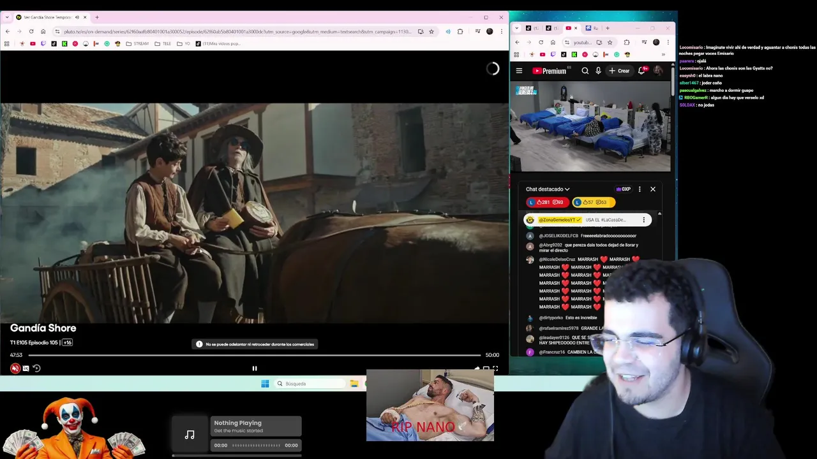
Task: Click the Nothing Playing music note icon
Action: [x=190, y=435]
